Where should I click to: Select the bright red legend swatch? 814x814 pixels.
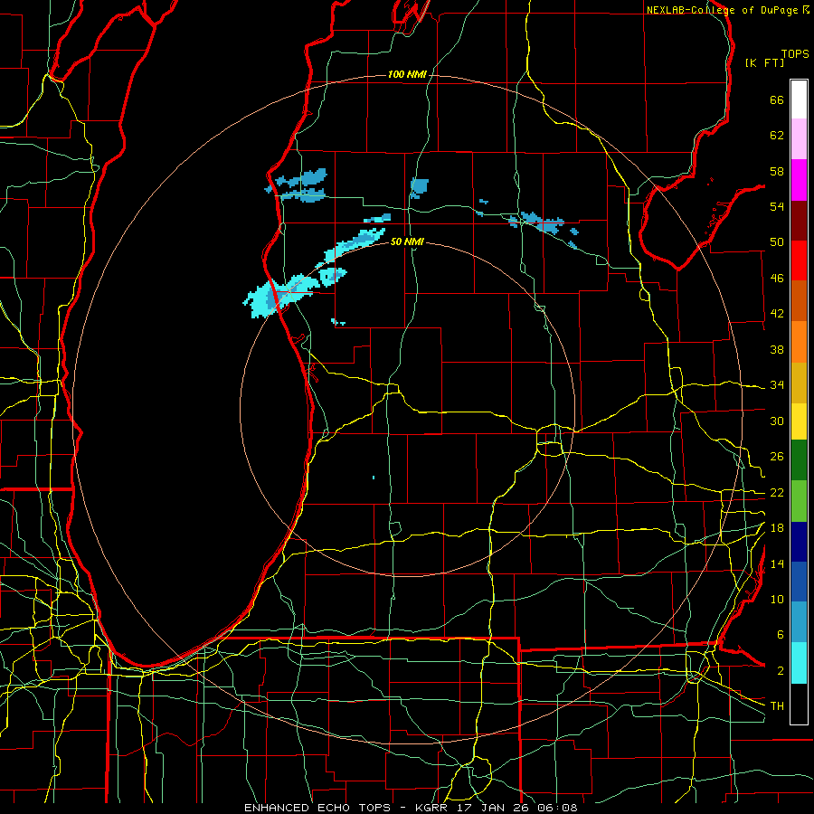pos(799,260)
